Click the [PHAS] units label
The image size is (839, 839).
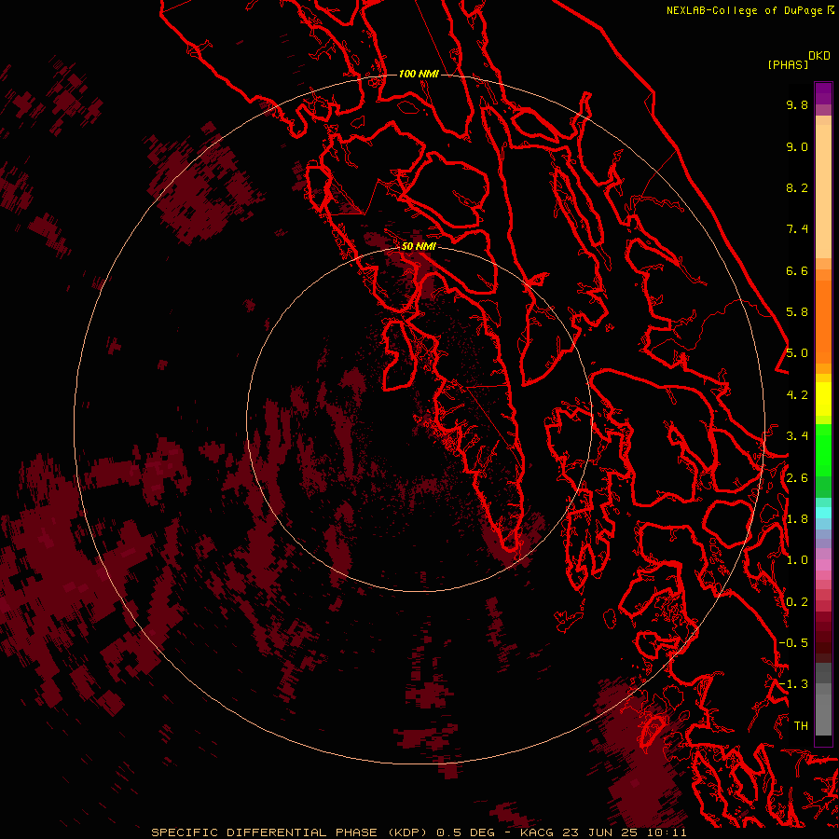point(788,64)
